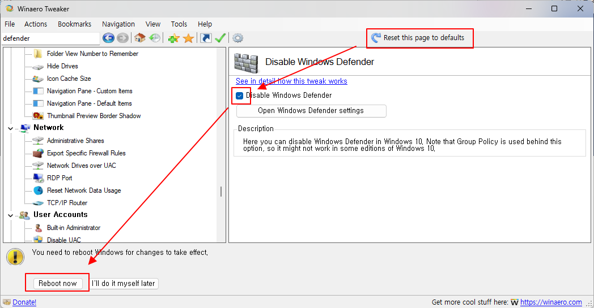This screenshot has height=308, width=594.
Task: Uncheck Disable Windows Defender checkbox
Action: (x=239, y=96)
